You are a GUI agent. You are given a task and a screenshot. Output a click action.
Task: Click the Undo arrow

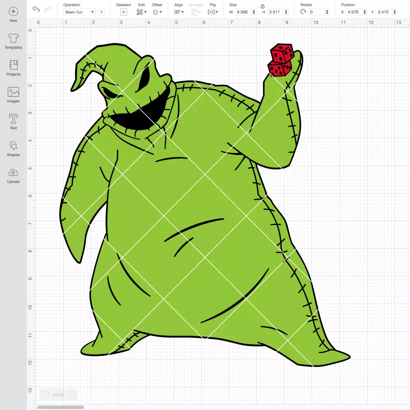click(36, 9)
